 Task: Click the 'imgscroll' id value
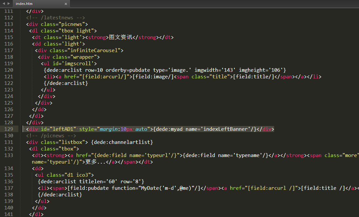point(78,64)
